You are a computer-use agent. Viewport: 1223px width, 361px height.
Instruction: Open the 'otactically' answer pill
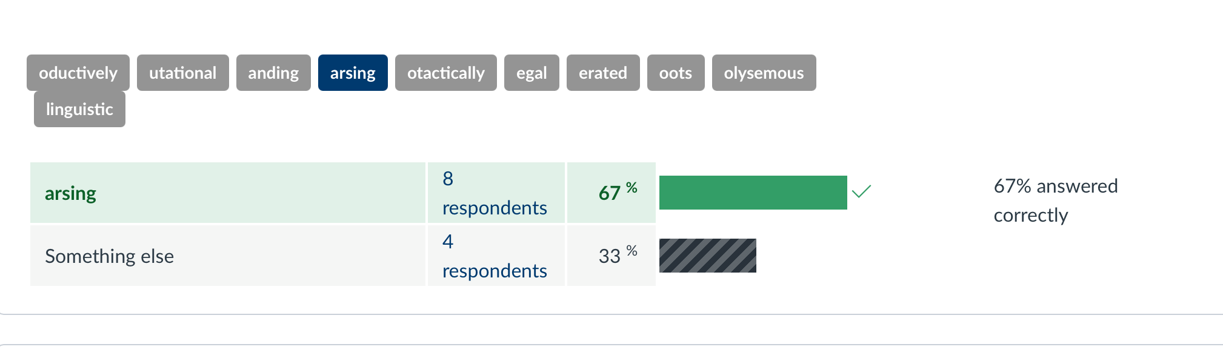pos(445,73)
